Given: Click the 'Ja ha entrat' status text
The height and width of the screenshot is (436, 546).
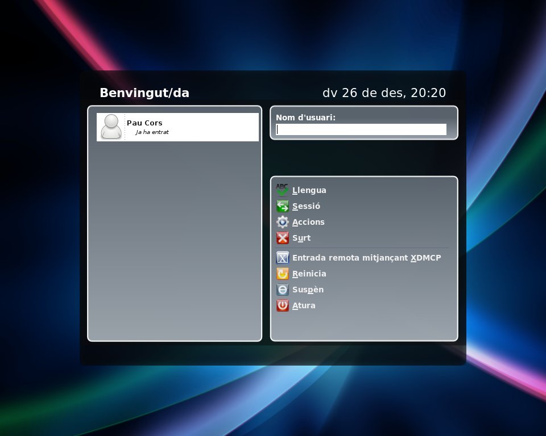Looking at the screenshot, I should pos(152,132).
